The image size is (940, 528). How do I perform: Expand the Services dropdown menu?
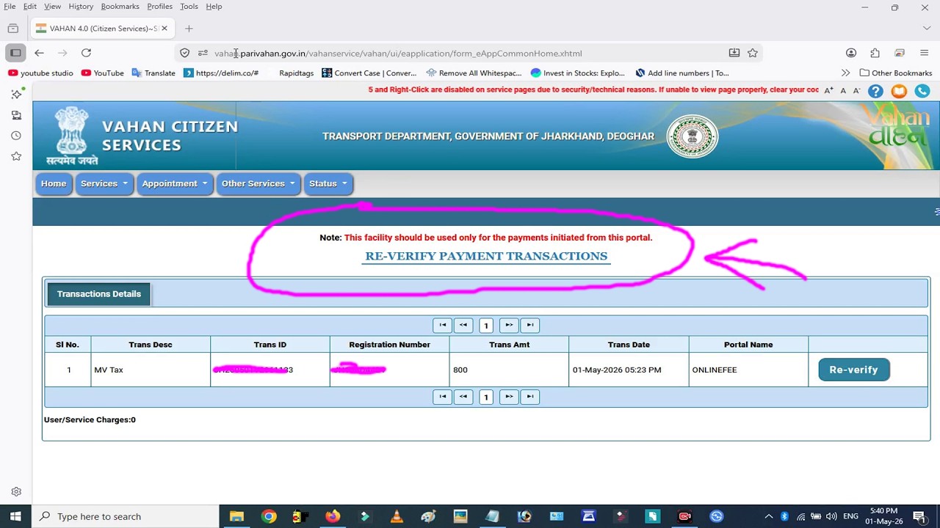(x=104, y=183)
